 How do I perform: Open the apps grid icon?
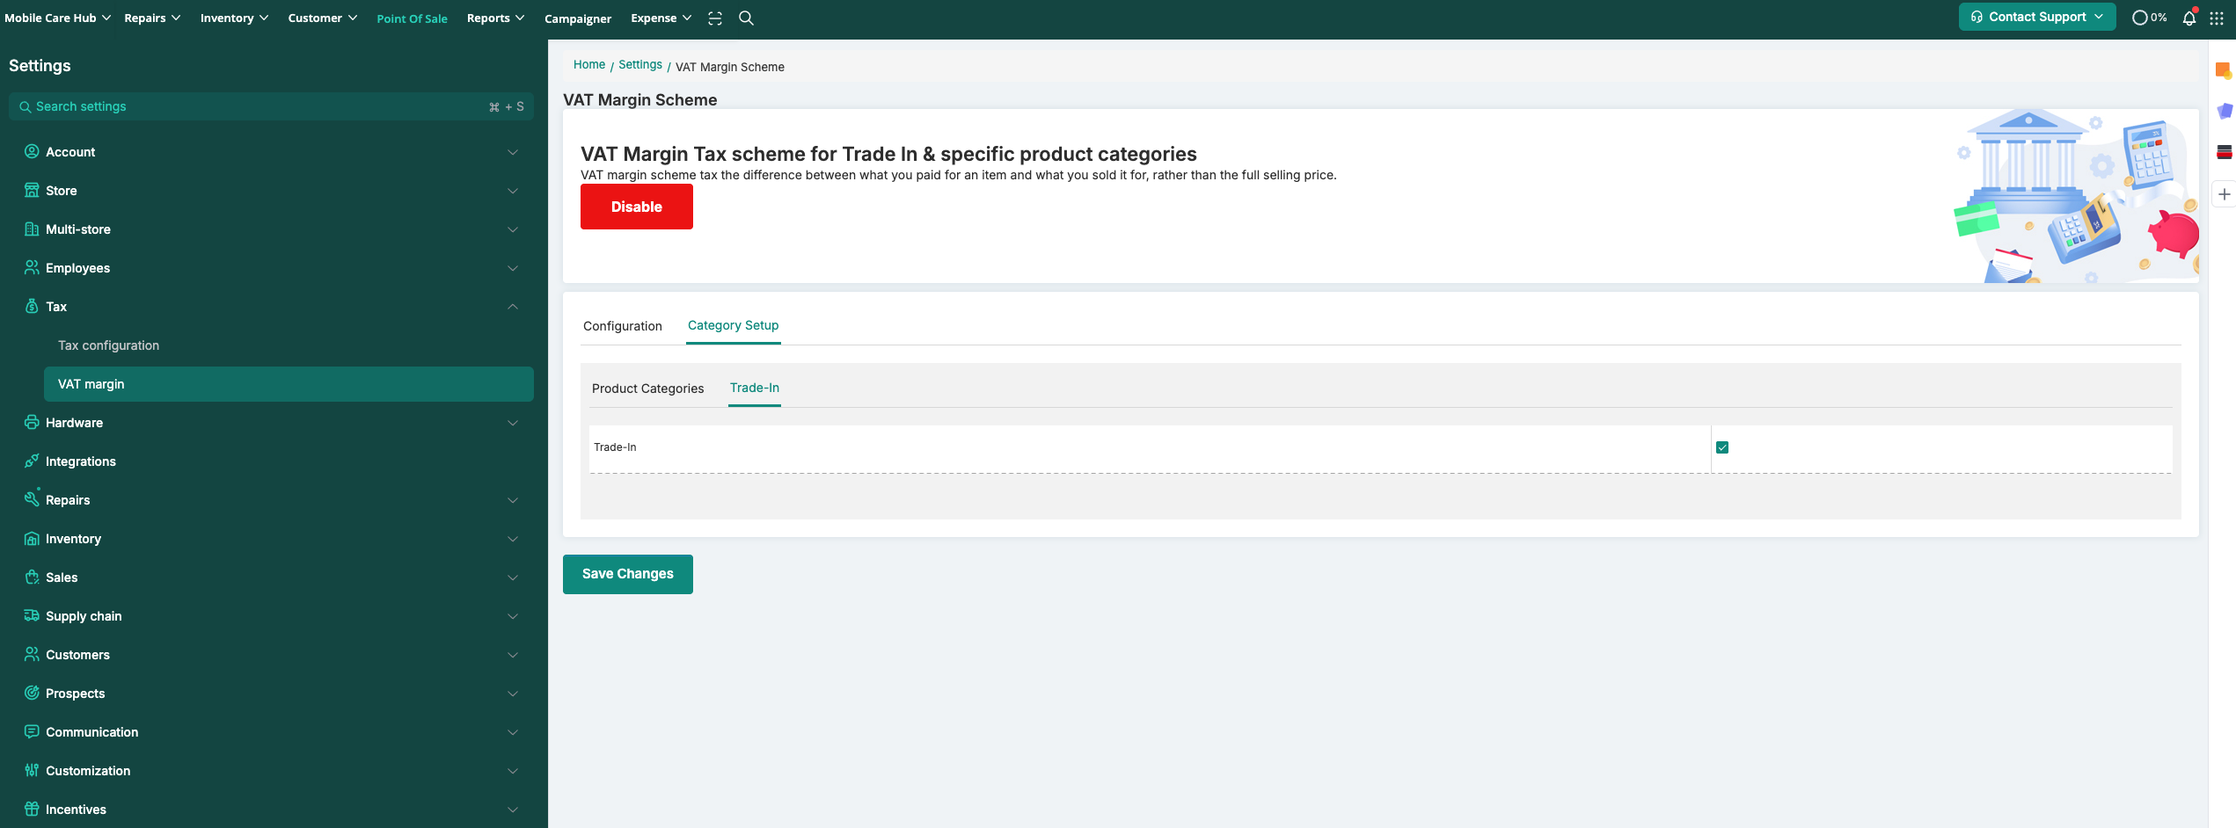pos(2217,18)
